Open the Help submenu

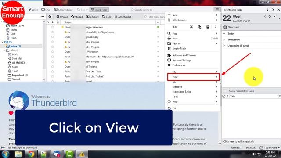click(x=193, y=101)
